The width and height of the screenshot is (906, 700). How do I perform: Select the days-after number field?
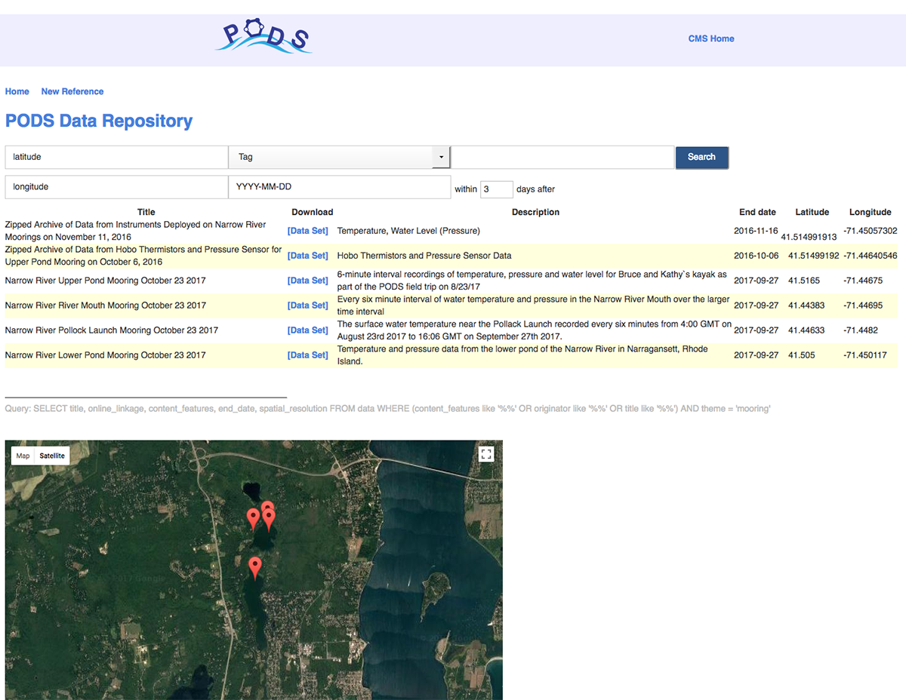(x=496, y=189)
